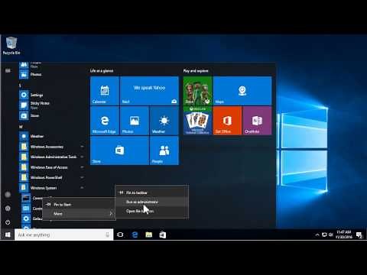Click the letter W section header
Viewport: 367px width, 275px height.
[x=21, y=127]
